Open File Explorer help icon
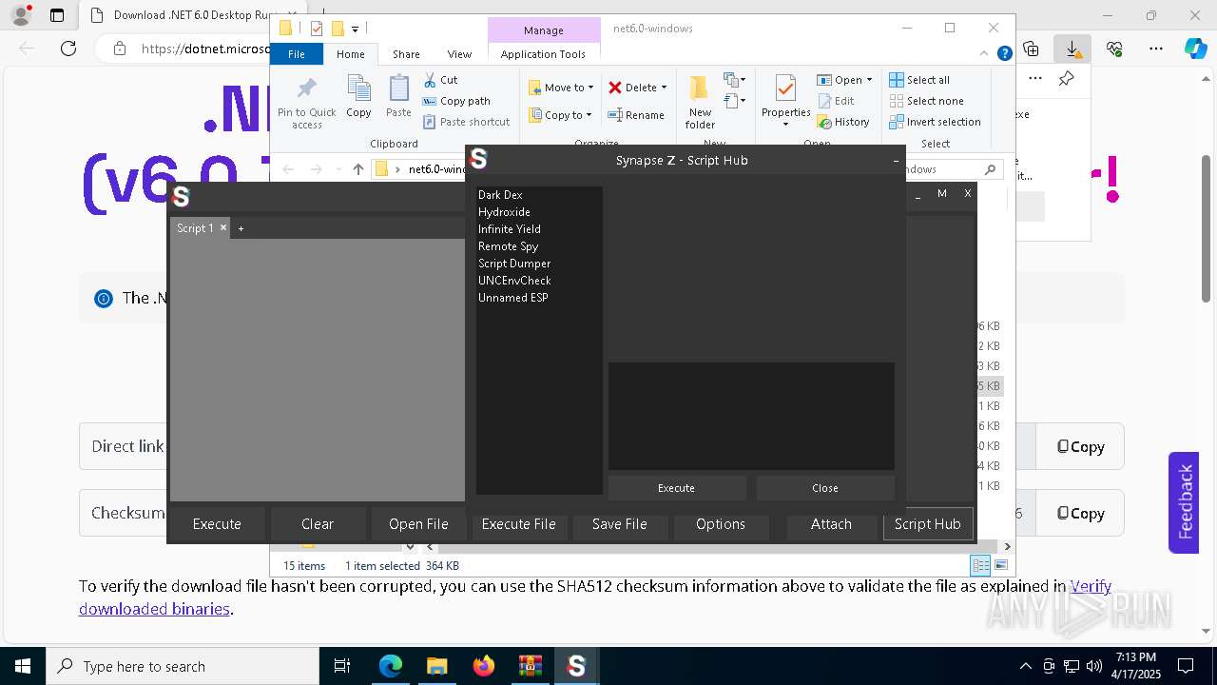 (1004, 54)
